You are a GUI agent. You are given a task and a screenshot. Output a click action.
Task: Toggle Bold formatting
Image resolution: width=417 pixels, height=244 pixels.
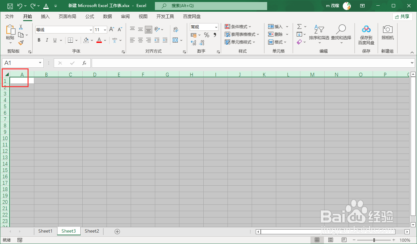point(39,40)
